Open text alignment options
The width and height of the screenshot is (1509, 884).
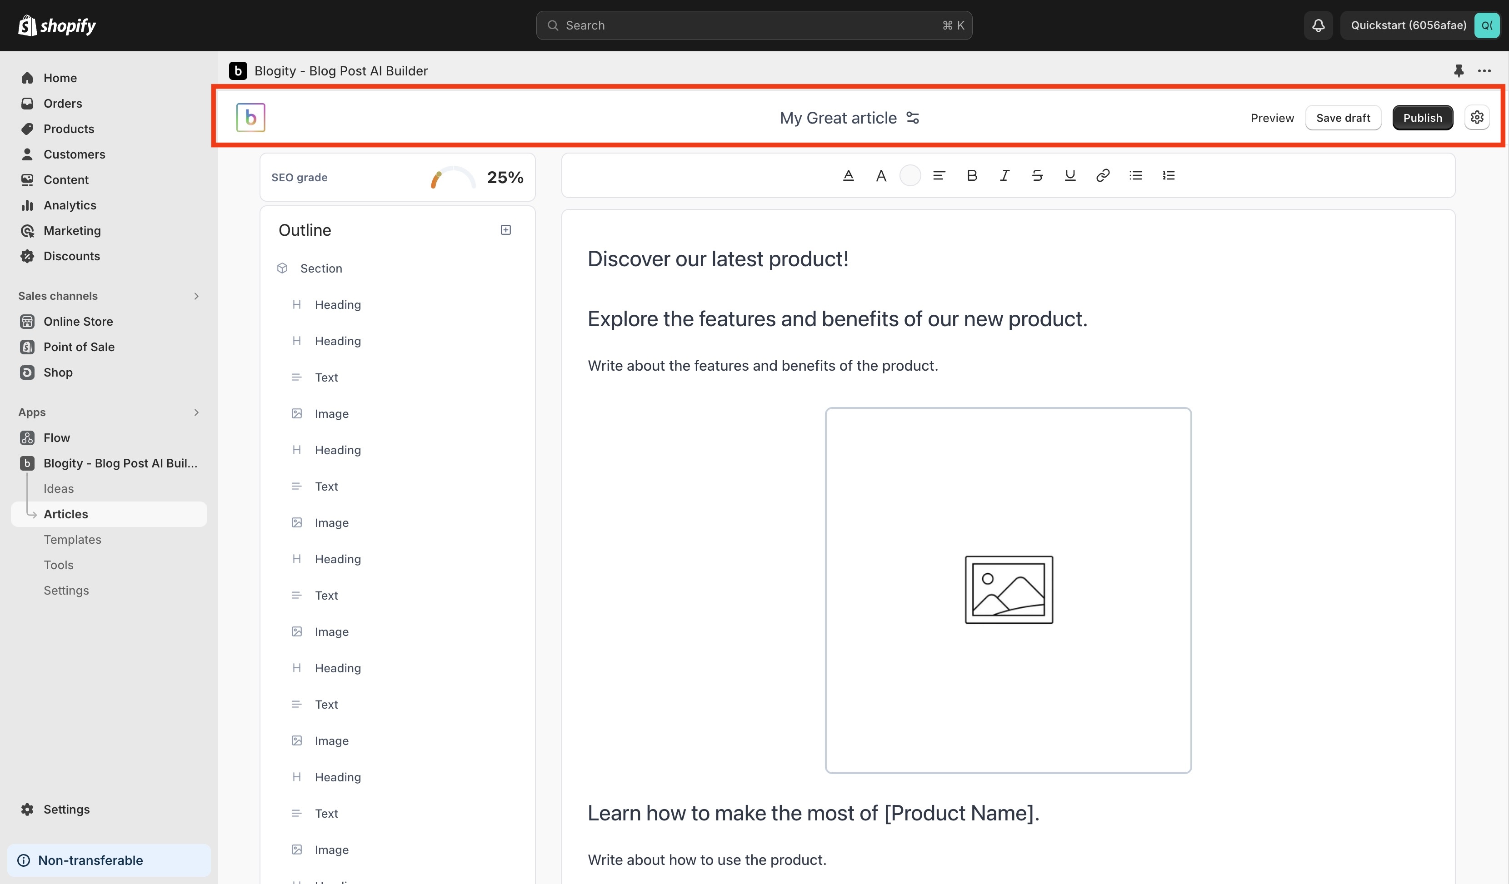[939, 175]
